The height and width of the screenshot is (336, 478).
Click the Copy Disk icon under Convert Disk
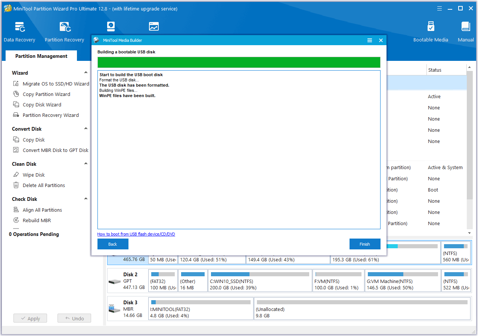point(16,140)
